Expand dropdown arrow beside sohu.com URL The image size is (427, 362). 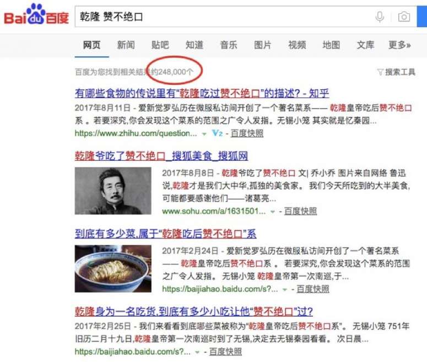coord(272,212)
